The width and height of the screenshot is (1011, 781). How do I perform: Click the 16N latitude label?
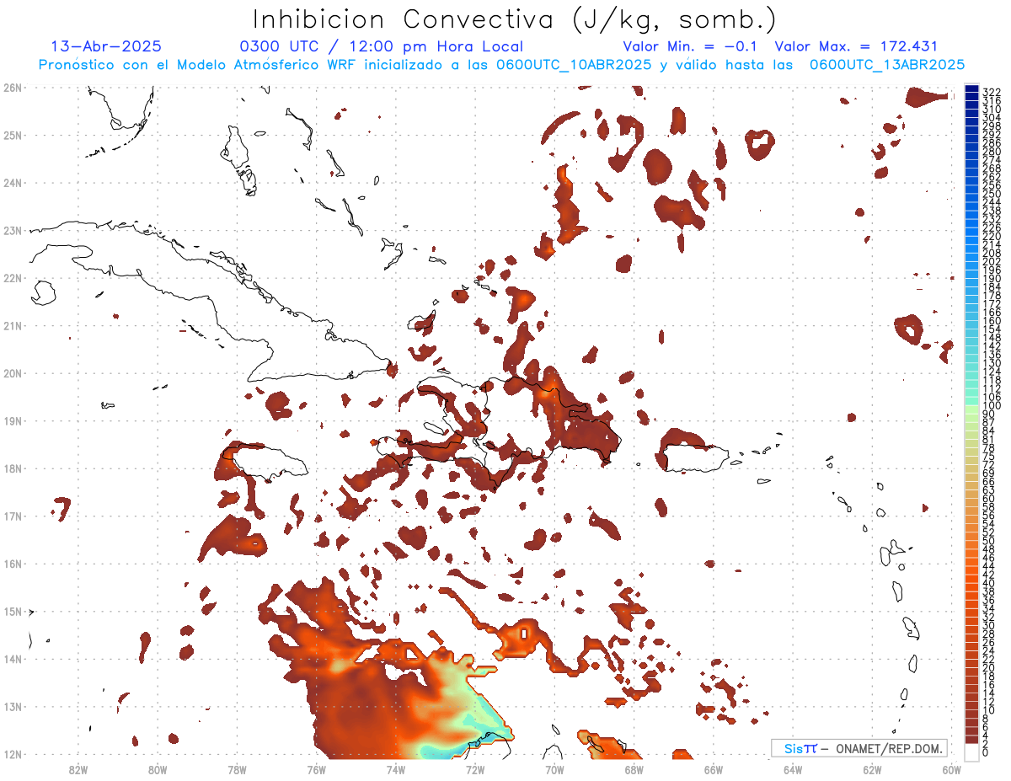13,564
